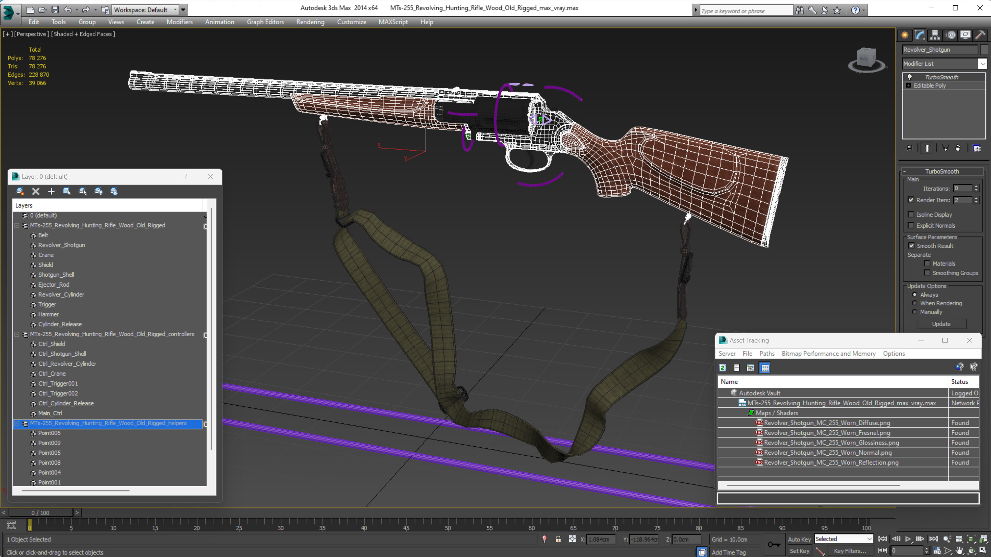The image size is (991, 557).
Task: Open the Rendering menu
Action: (310, 22)
